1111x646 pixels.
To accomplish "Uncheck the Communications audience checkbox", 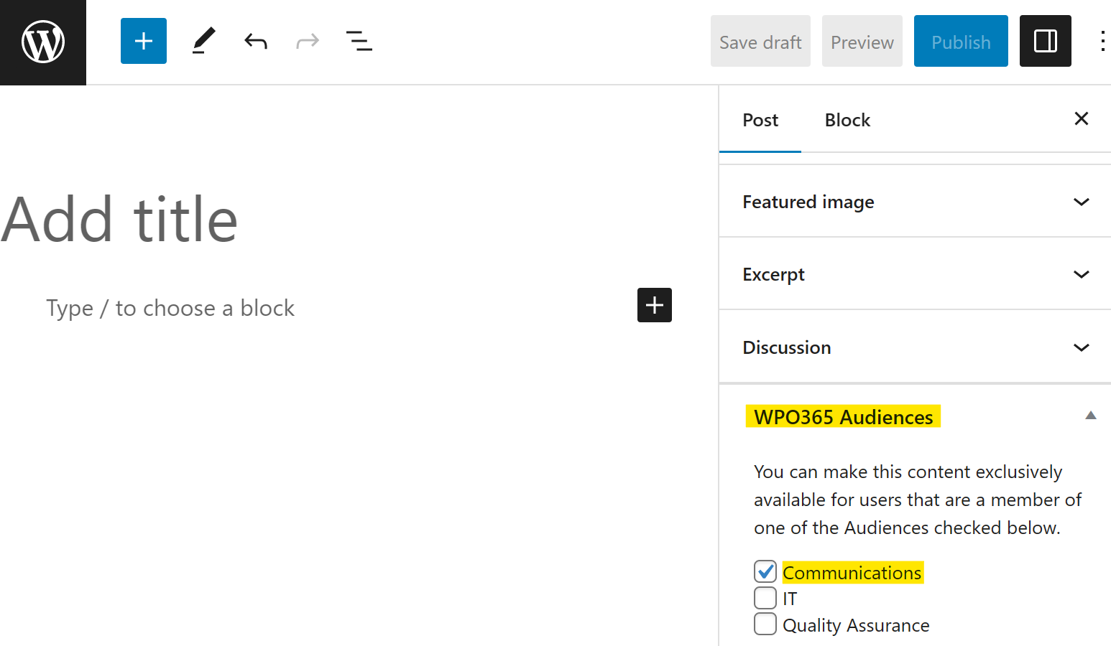I will pos(765,572).
